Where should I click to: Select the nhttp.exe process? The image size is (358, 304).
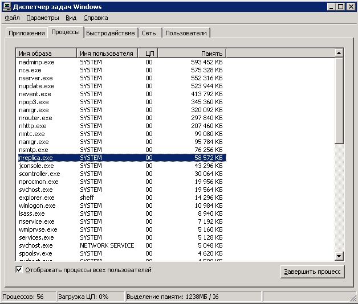point(121,126)
